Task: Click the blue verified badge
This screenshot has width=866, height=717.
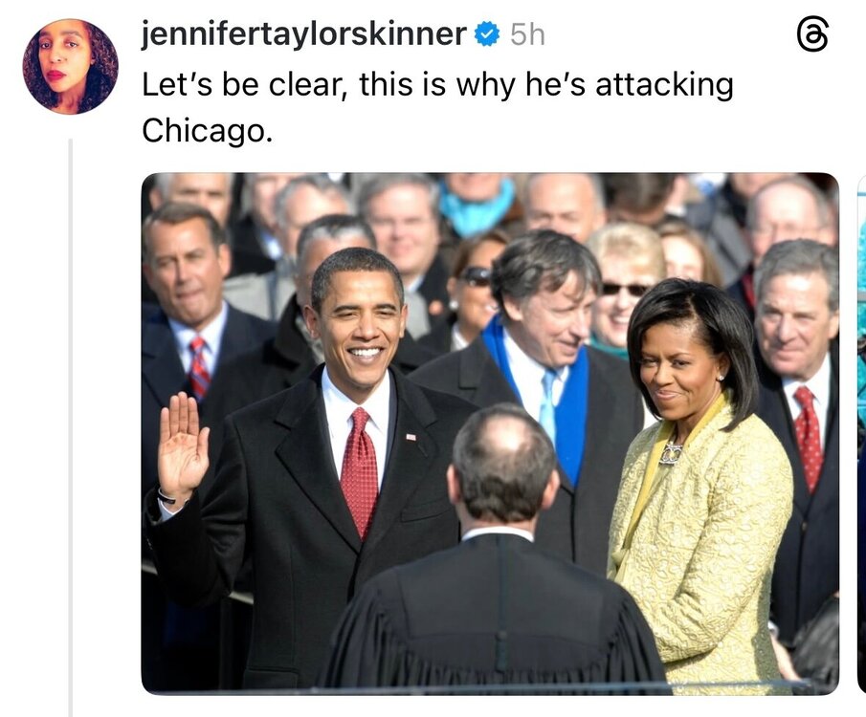Action: [x=487, y=34]
